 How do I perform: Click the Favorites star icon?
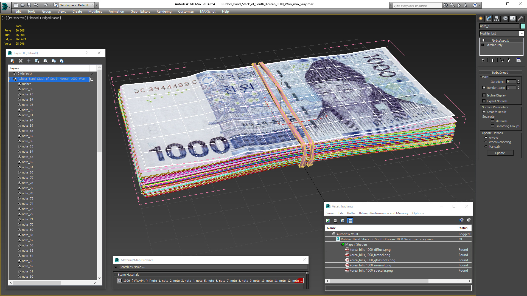pos(465,5)
